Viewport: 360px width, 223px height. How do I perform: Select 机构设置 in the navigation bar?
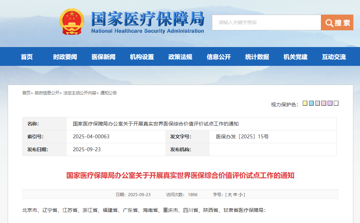click(x=142, y=57)
